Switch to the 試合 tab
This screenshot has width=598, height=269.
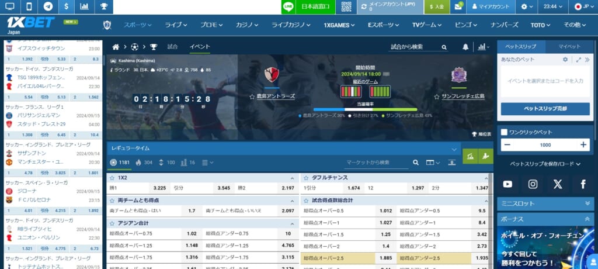pos(173,47)
